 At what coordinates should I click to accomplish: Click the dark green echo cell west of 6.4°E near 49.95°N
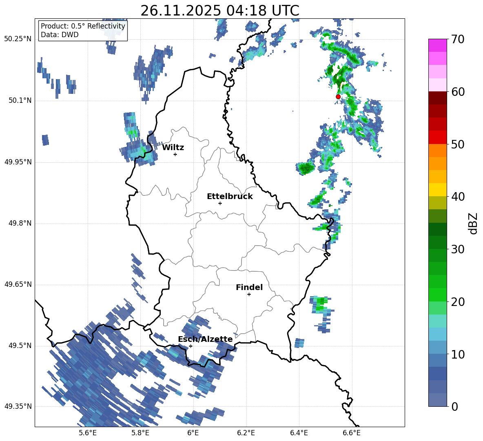tap(306, 168)
